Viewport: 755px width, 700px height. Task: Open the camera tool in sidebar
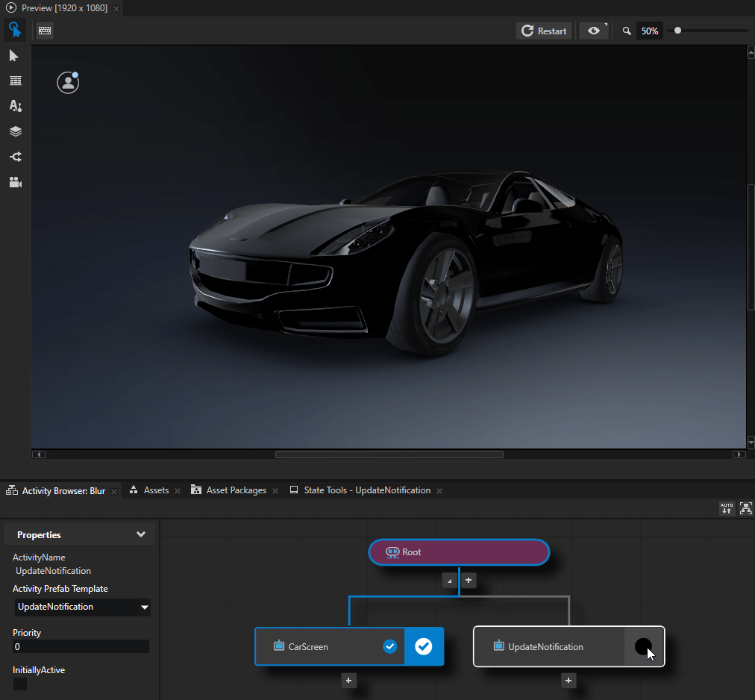[14, 182]
